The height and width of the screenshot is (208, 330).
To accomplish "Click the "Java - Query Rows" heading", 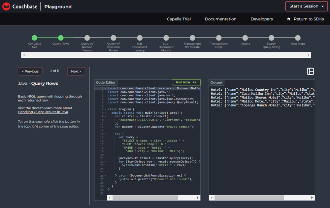I will click(38, 83).
